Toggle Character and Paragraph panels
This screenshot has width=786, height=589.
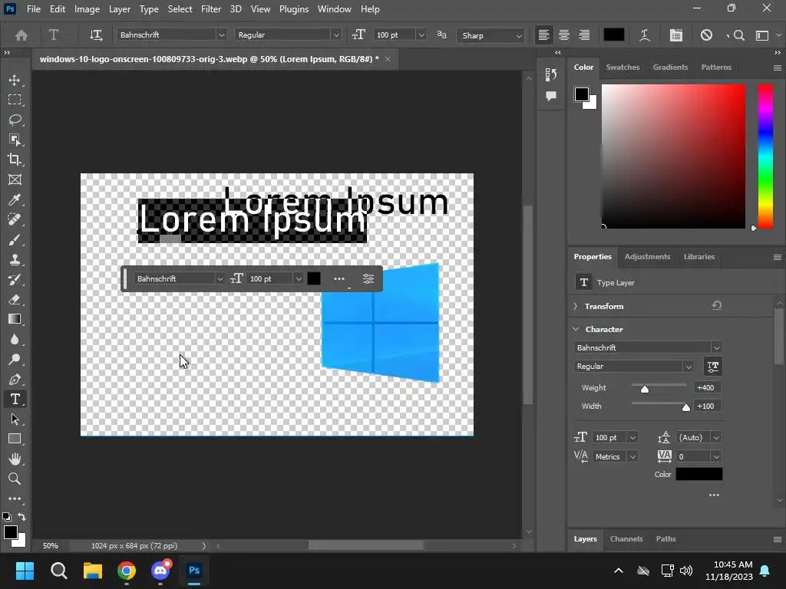(675, 35)
